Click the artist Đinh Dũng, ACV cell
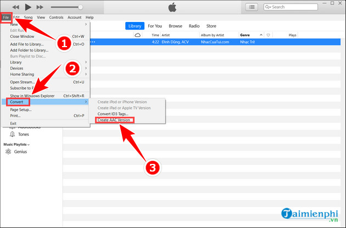 pos(175,42)
